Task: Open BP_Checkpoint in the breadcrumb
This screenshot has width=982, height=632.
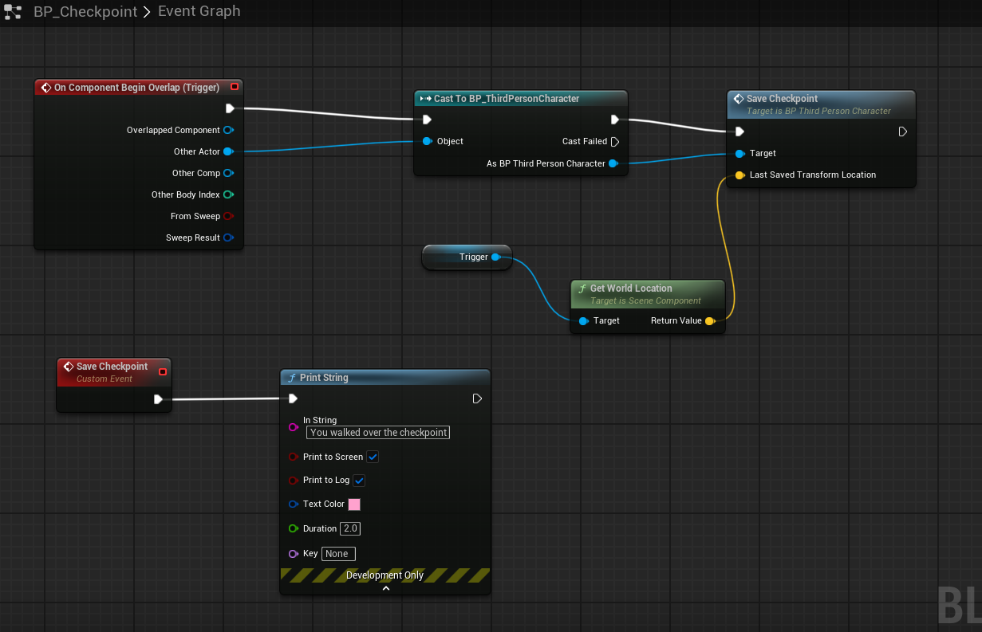Action: coord(85,12)
